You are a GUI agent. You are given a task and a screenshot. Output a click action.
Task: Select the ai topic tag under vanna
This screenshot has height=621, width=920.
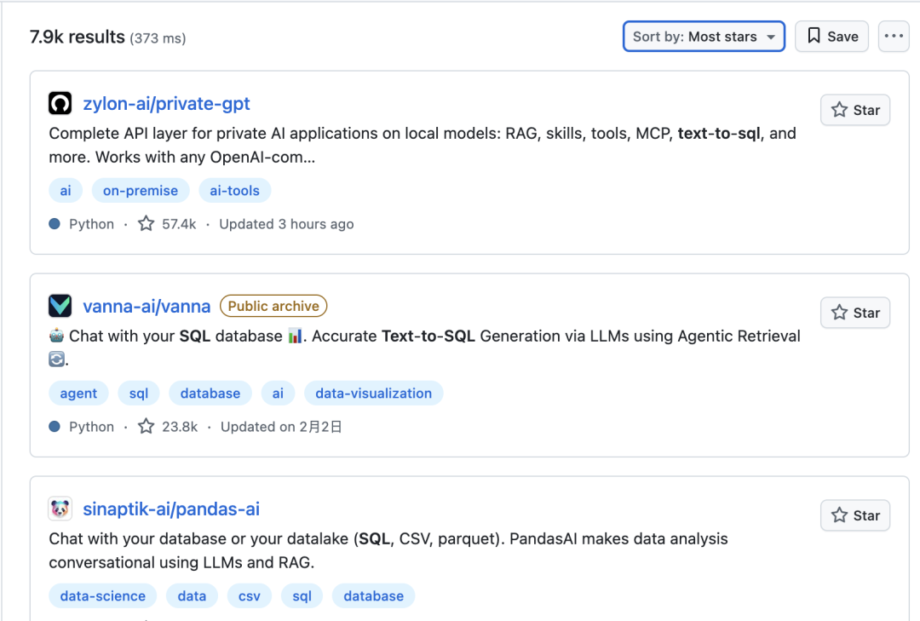(x=278, y=393)
